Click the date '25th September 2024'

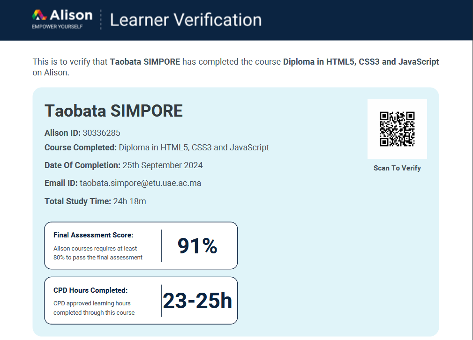pyautogui.click(x=162, y=165)
